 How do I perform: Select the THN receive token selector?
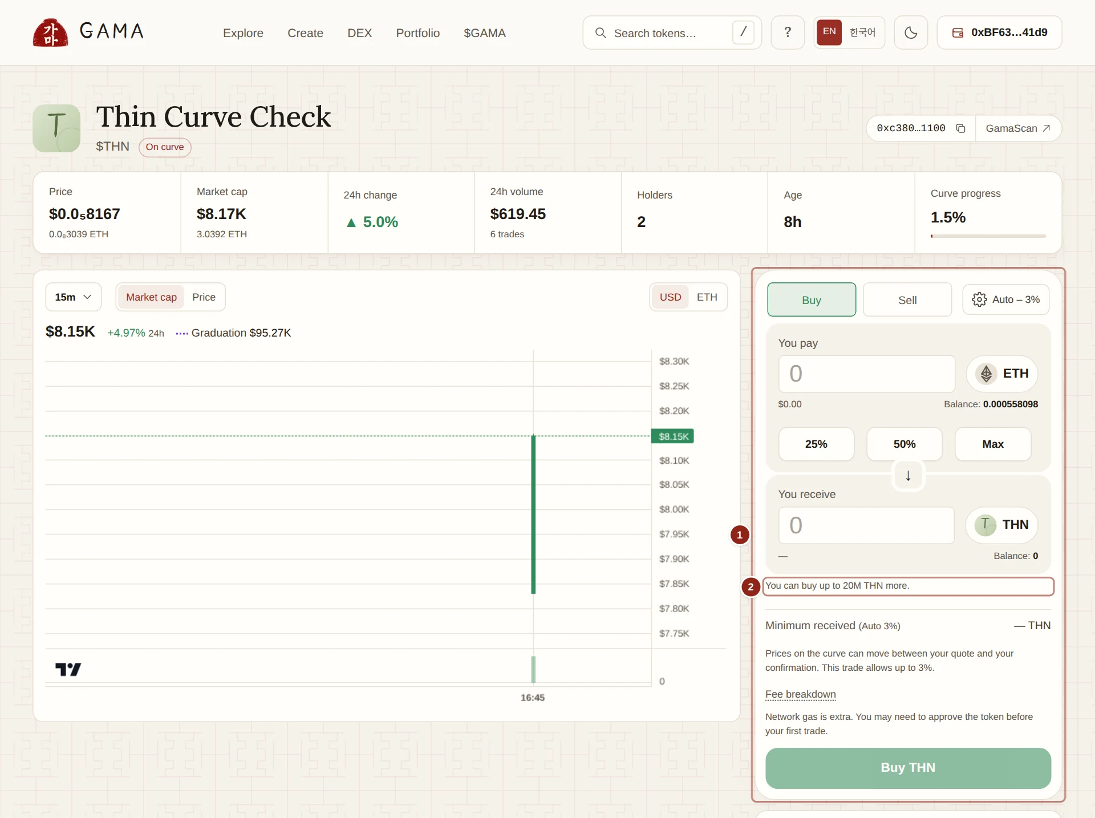click(x=1002, y=525)
